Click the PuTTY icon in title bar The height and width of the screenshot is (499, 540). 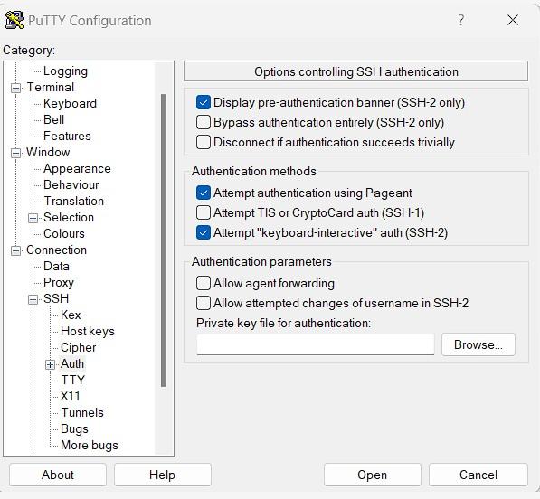pos(14,20)
